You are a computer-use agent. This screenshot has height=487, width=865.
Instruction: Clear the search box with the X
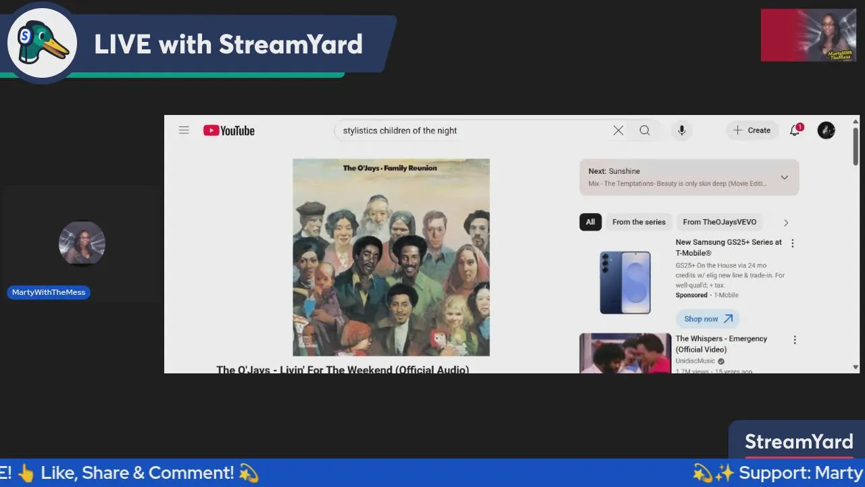point(618,131)
